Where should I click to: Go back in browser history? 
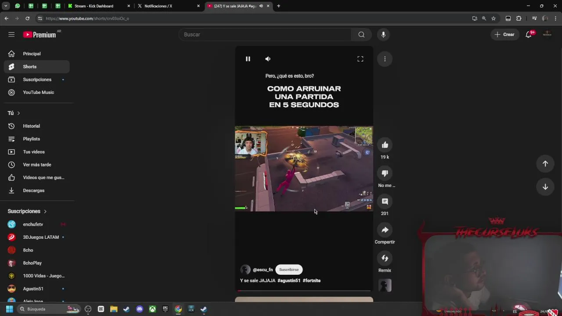click(x=6, y=18)
